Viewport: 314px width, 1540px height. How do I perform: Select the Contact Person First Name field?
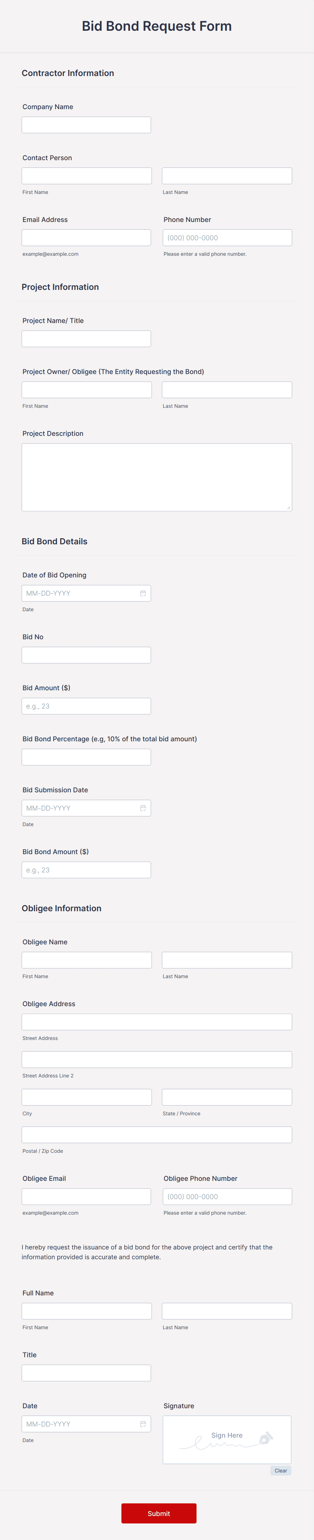coord(86,175)
